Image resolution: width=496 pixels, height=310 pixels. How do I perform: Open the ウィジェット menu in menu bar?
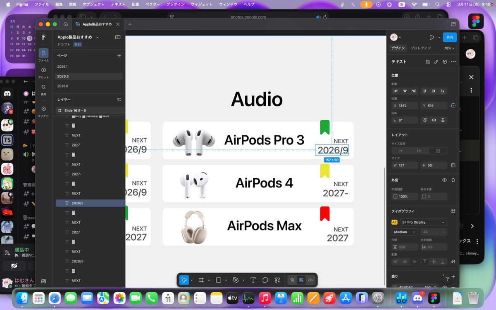coord(202,4)
